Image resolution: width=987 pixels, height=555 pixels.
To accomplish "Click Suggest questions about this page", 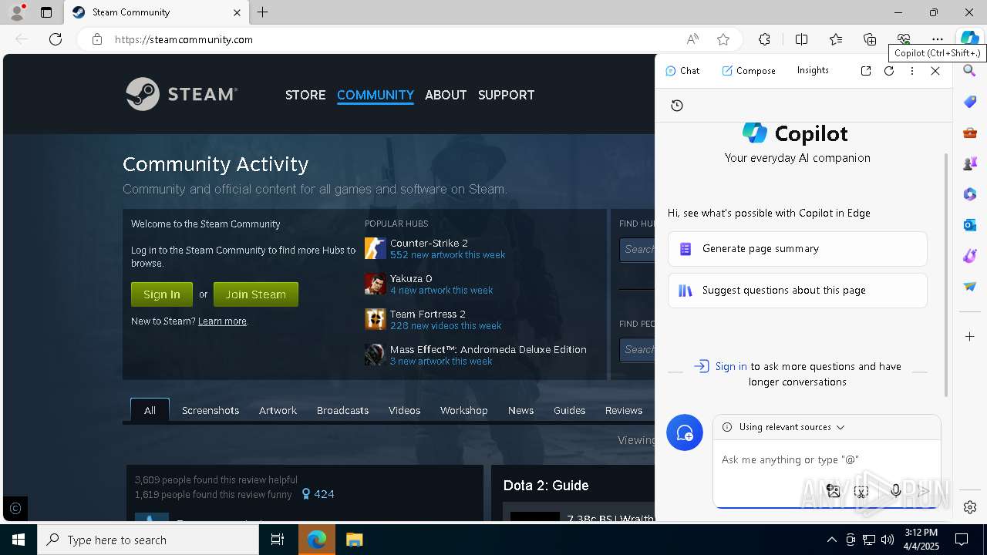I will 797,291.
